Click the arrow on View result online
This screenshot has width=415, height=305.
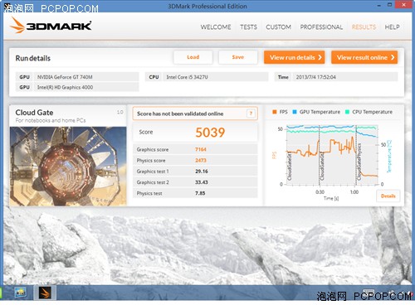coord(393,57)
